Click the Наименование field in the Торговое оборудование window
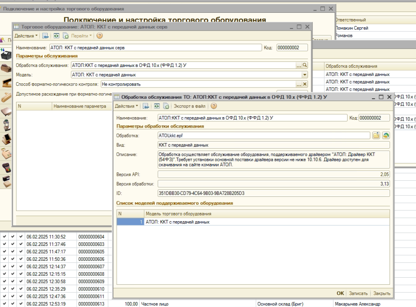The width and height of the screenshot is (416, 307). tap(155, 47)
